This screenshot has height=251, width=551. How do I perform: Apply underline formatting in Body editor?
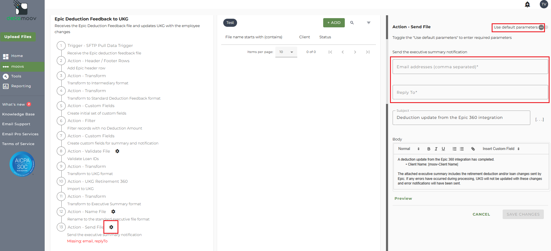443,149
